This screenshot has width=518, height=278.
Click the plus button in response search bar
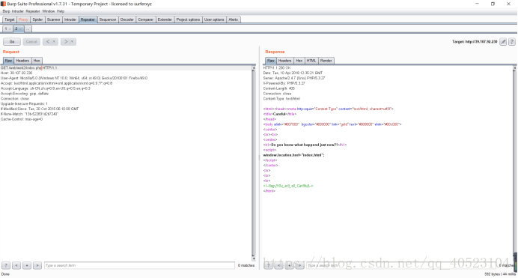[x=290, y=265]
